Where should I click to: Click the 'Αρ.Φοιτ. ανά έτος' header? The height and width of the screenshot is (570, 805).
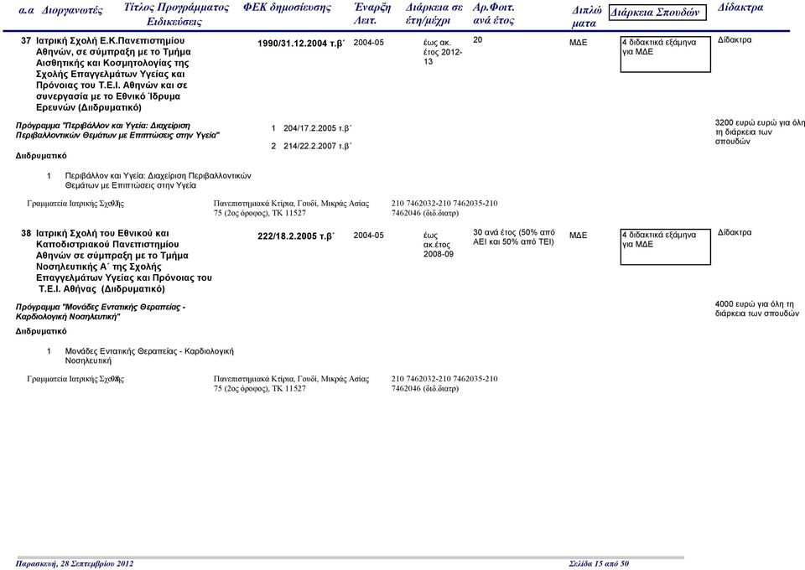(493, 14)
